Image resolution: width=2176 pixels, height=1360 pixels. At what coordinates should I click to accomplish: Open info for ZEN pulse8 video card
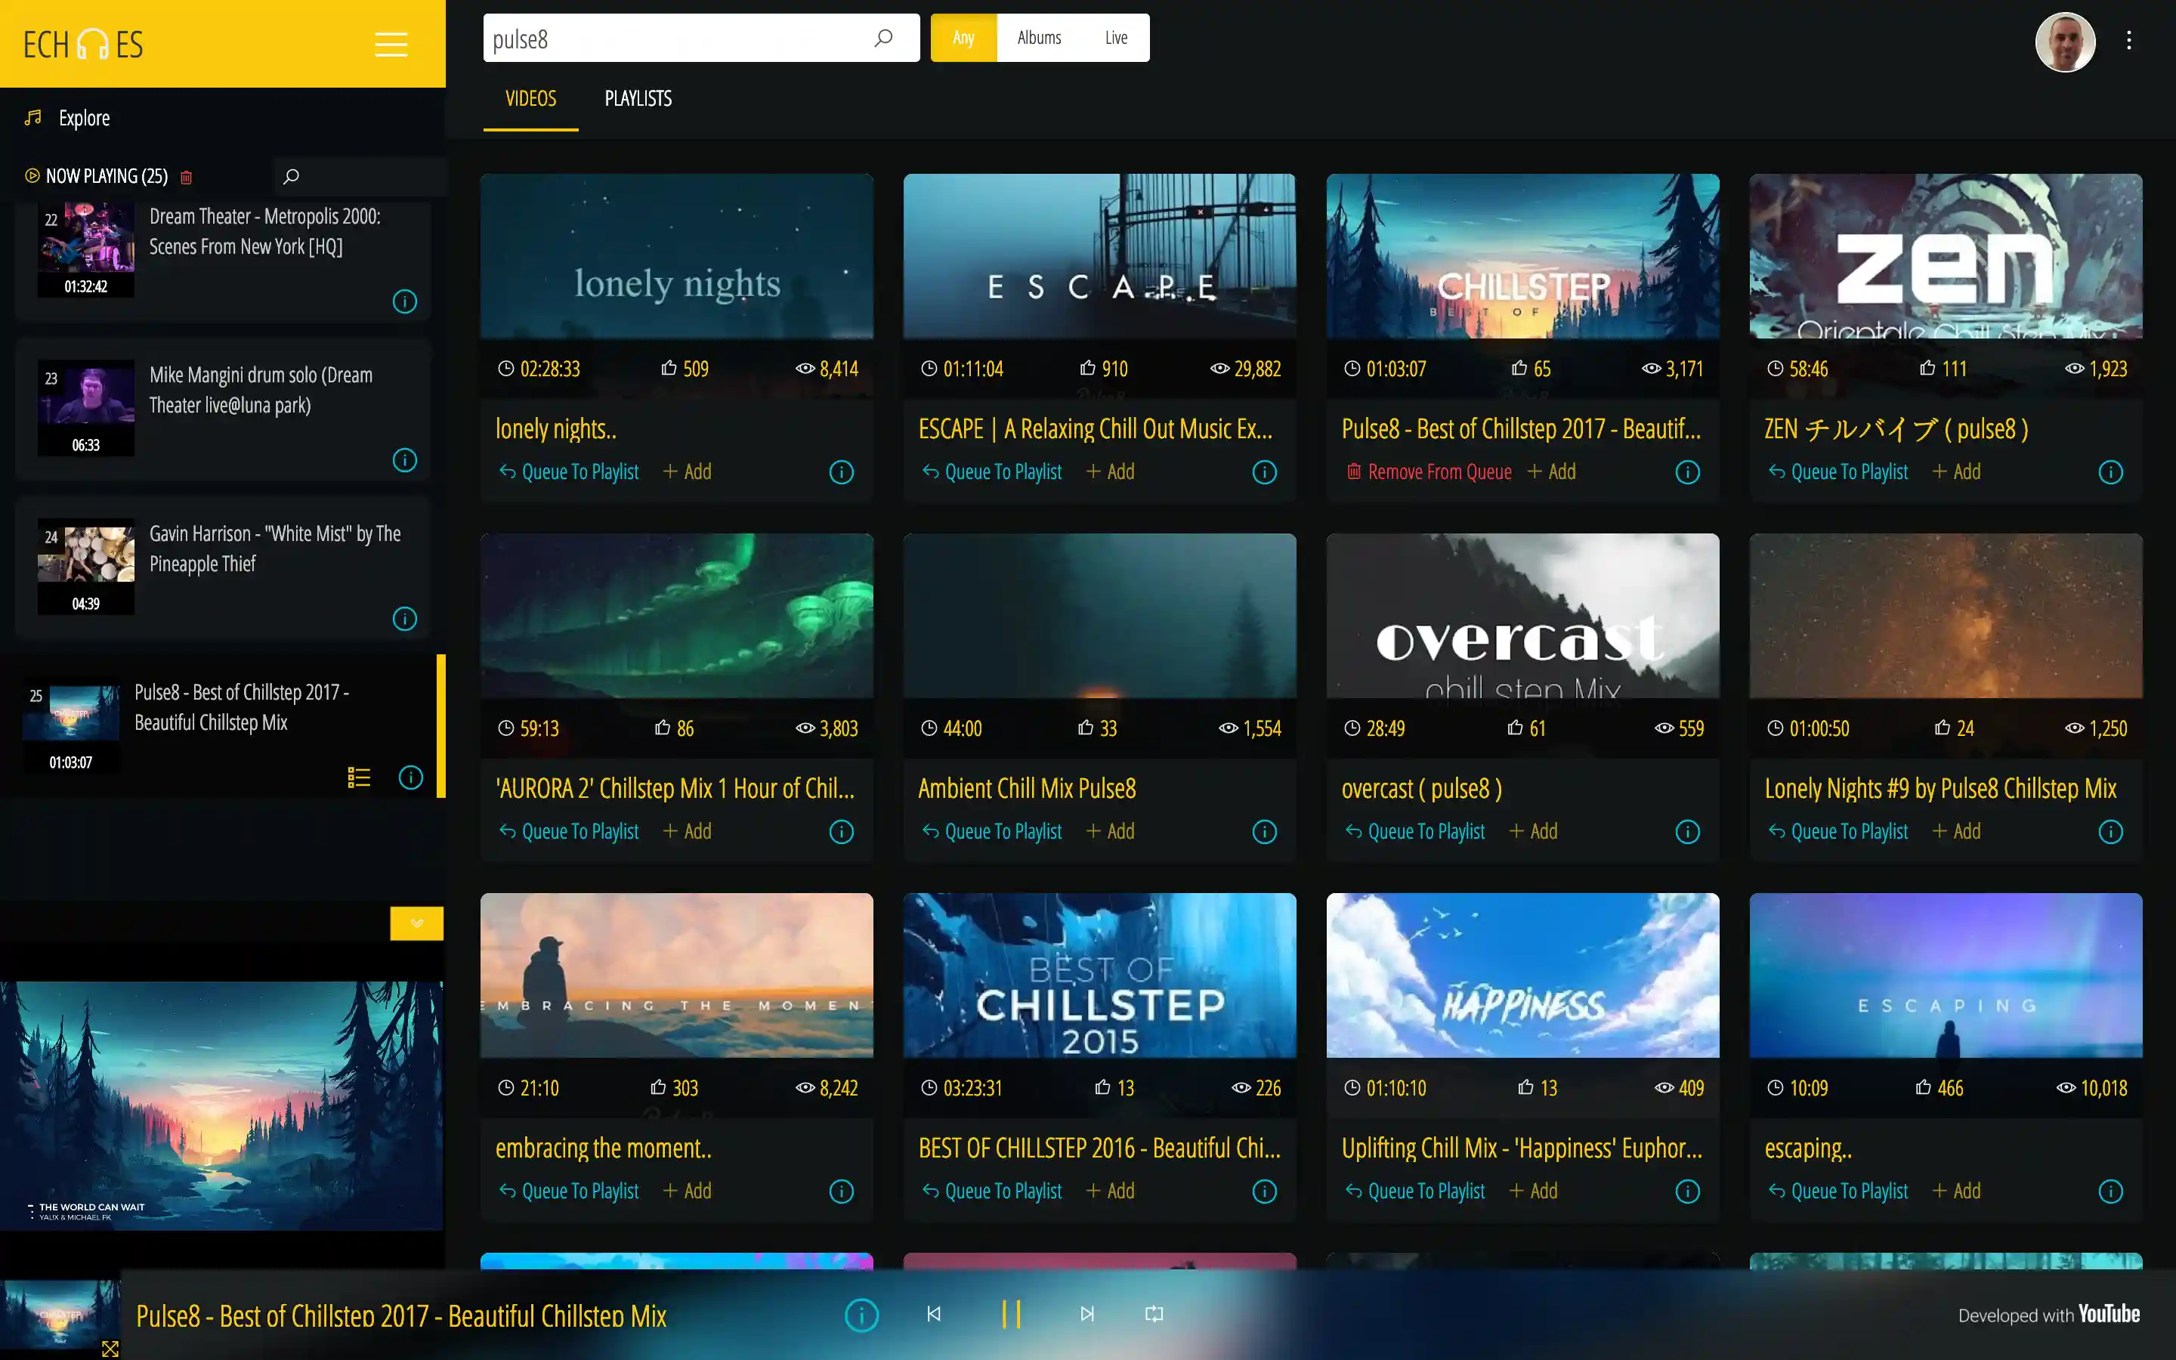[2110, 472]
